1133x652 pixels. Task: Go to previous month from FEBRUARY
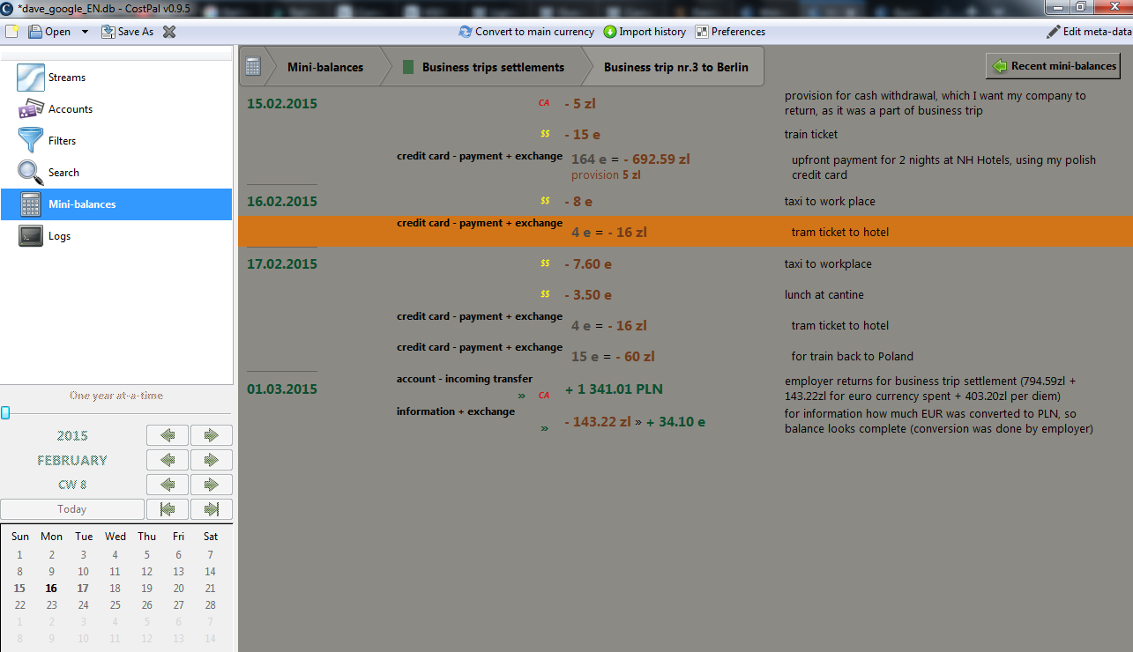[168, 460]
